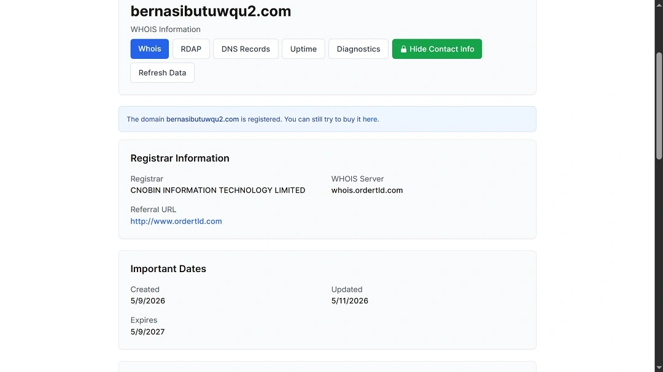
Task: Follow the bernasibutuwqu2.com link in the notice
Action: pos(203,119)
